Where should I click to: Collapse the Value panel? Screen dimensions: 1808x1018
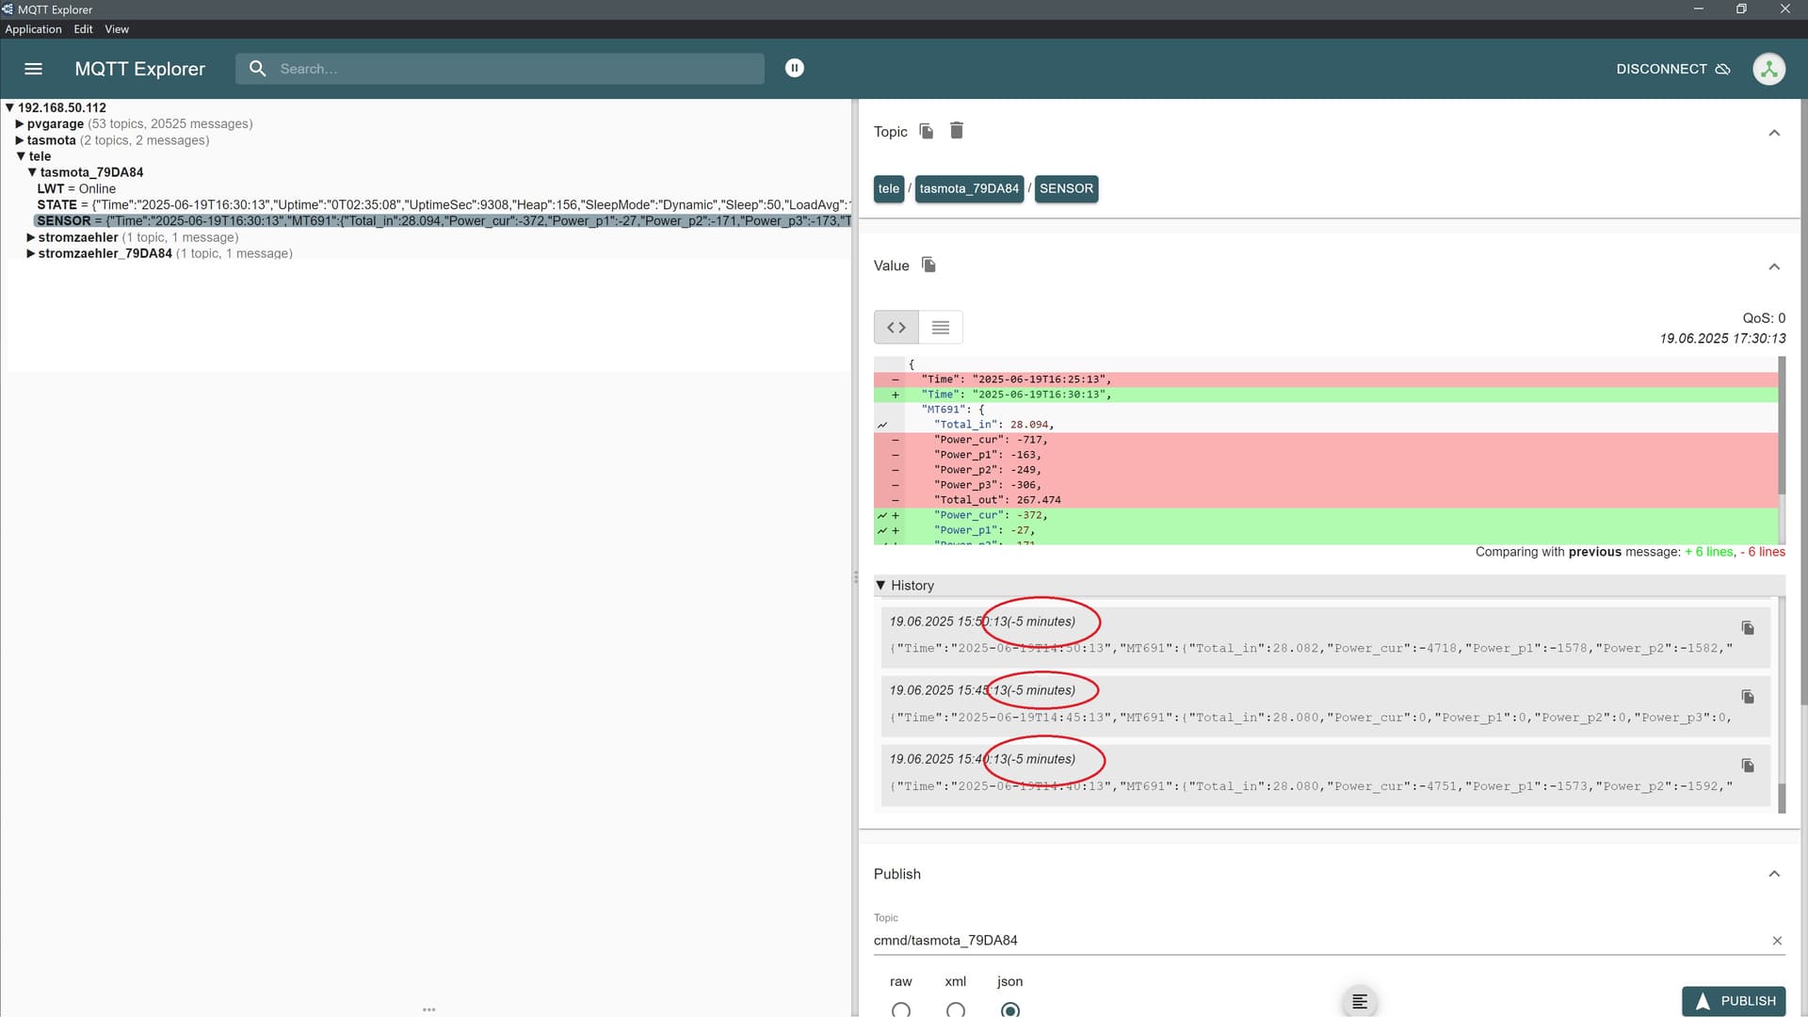[1774, 267]
